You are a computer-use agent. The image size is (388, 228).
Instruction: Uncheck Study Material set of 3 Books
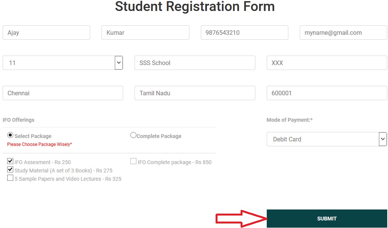pyautogui.click(x=10, y=170)
